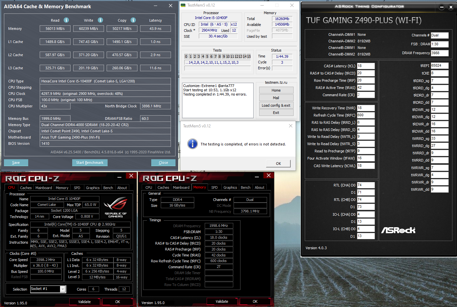Viewport: 457px width, 307px height.
Task: Click the Channels # field showing Dual in ASRock
Action: pos(439,35)
